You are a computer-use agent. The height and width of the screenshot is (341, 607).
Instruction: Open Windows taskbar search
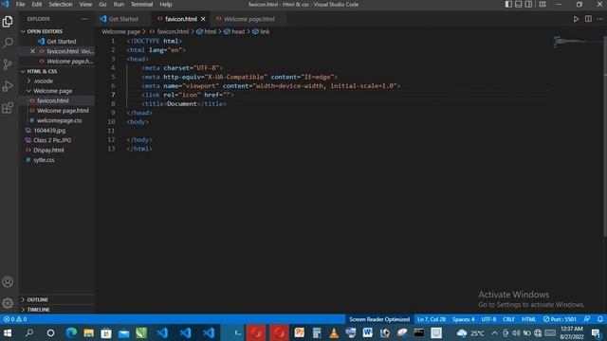[x=29, y=332]
